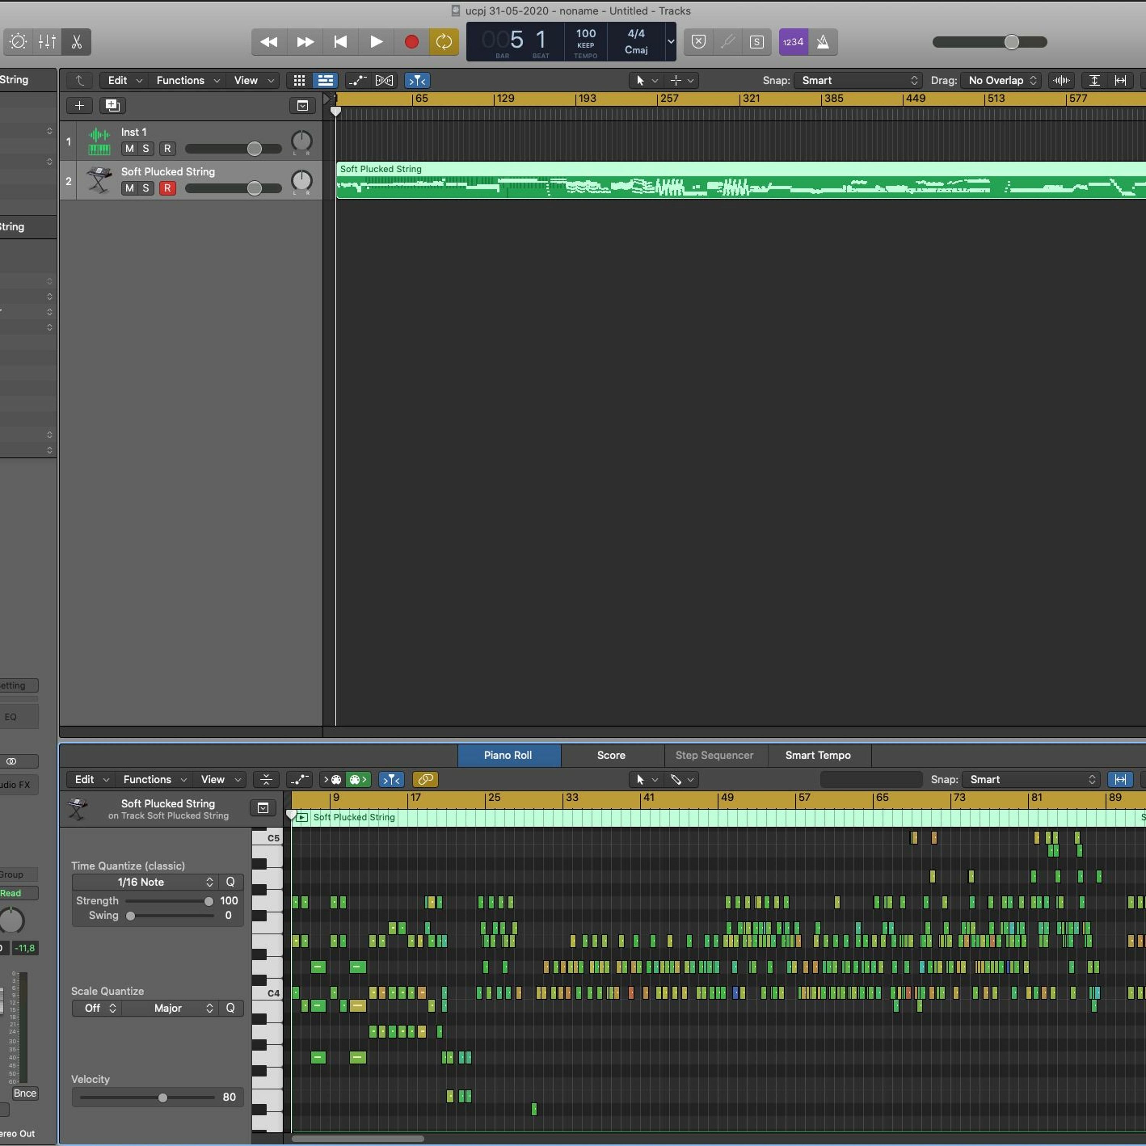Mute the Soft Plucked String track
Viewport: 1146px width, 1146px height.
tap(129, 188)
